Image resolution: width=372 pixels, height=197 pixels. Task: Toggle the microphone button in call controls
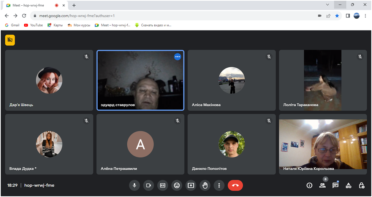pos(135,185)
